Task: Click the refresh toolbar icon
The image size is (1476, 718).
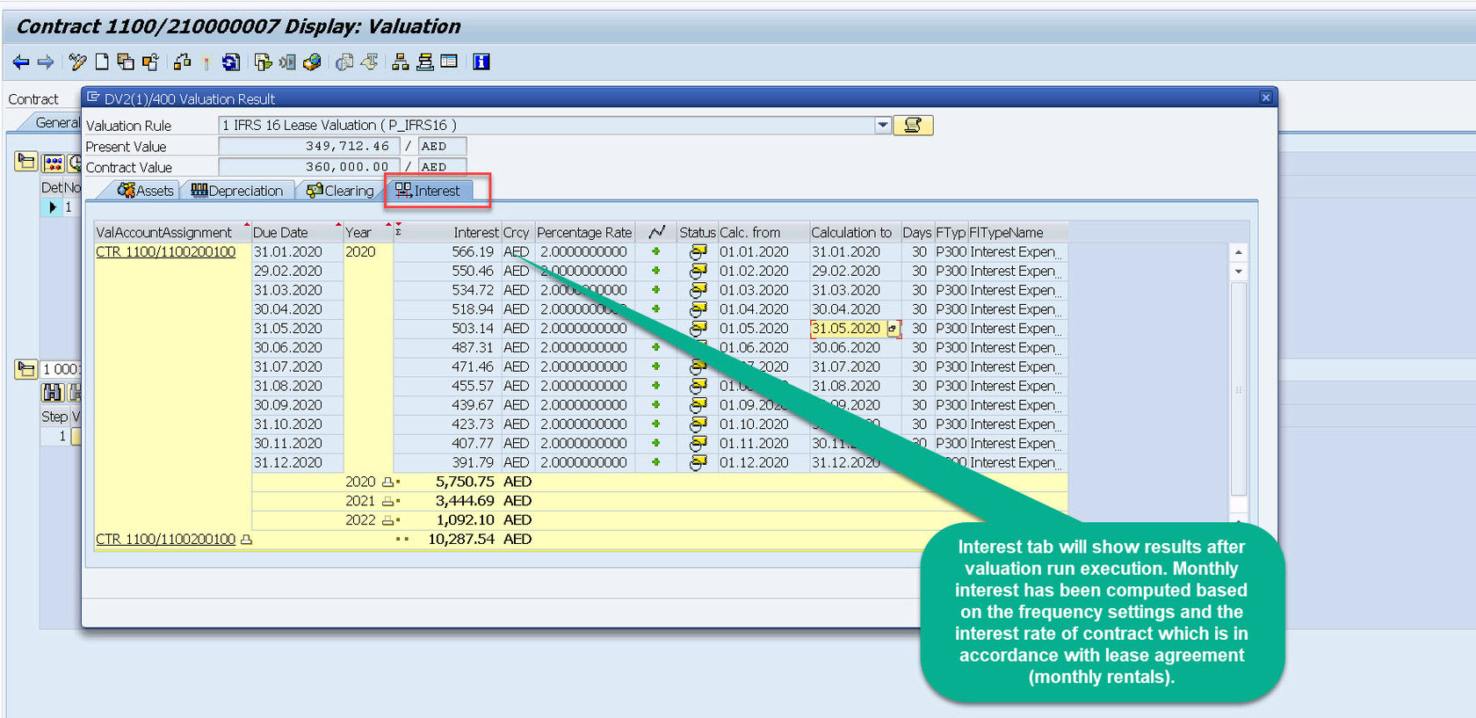Action: [230, 62]
